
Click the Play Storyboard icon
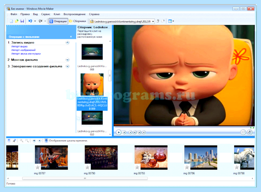[x=40, y=141]
